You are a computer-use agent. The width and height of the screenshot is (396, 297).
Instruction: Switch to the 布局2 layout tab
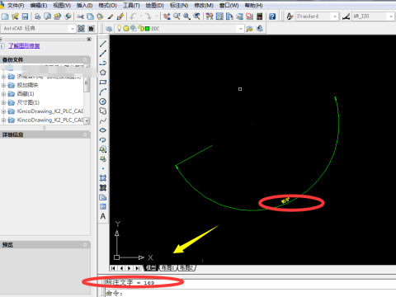186,268
